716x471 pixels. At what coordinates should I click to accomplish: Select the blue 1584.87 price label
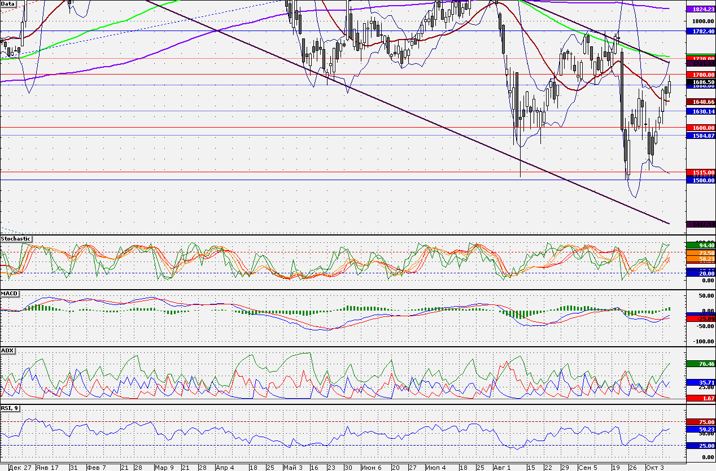tap(700, 136)
